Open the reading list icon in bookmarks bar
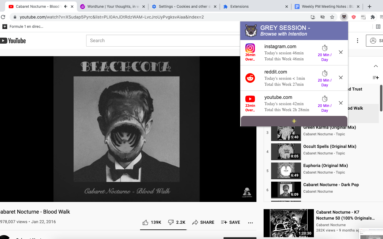This screenshot has width=383, height=239. 378,27
